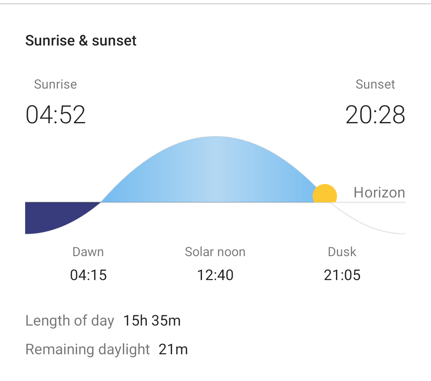This screenshot has width=431, height=381.
Task: Click the dark blue night area before dawn
Action: point(52,216)
